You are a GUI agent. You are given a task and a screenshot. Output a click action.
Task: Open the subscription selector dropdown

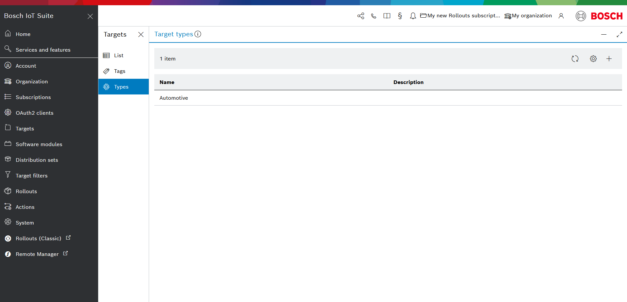(460, 16)
